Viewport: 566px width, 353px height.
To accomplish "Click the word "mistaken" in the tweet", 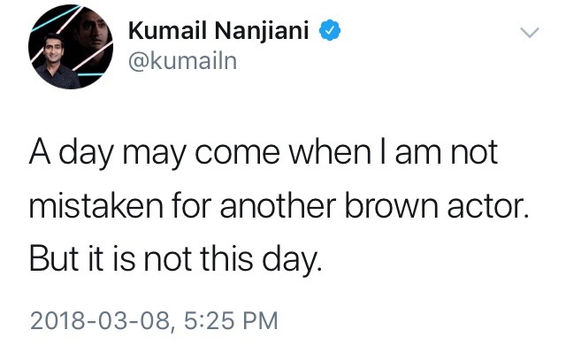I will [96, 206].
